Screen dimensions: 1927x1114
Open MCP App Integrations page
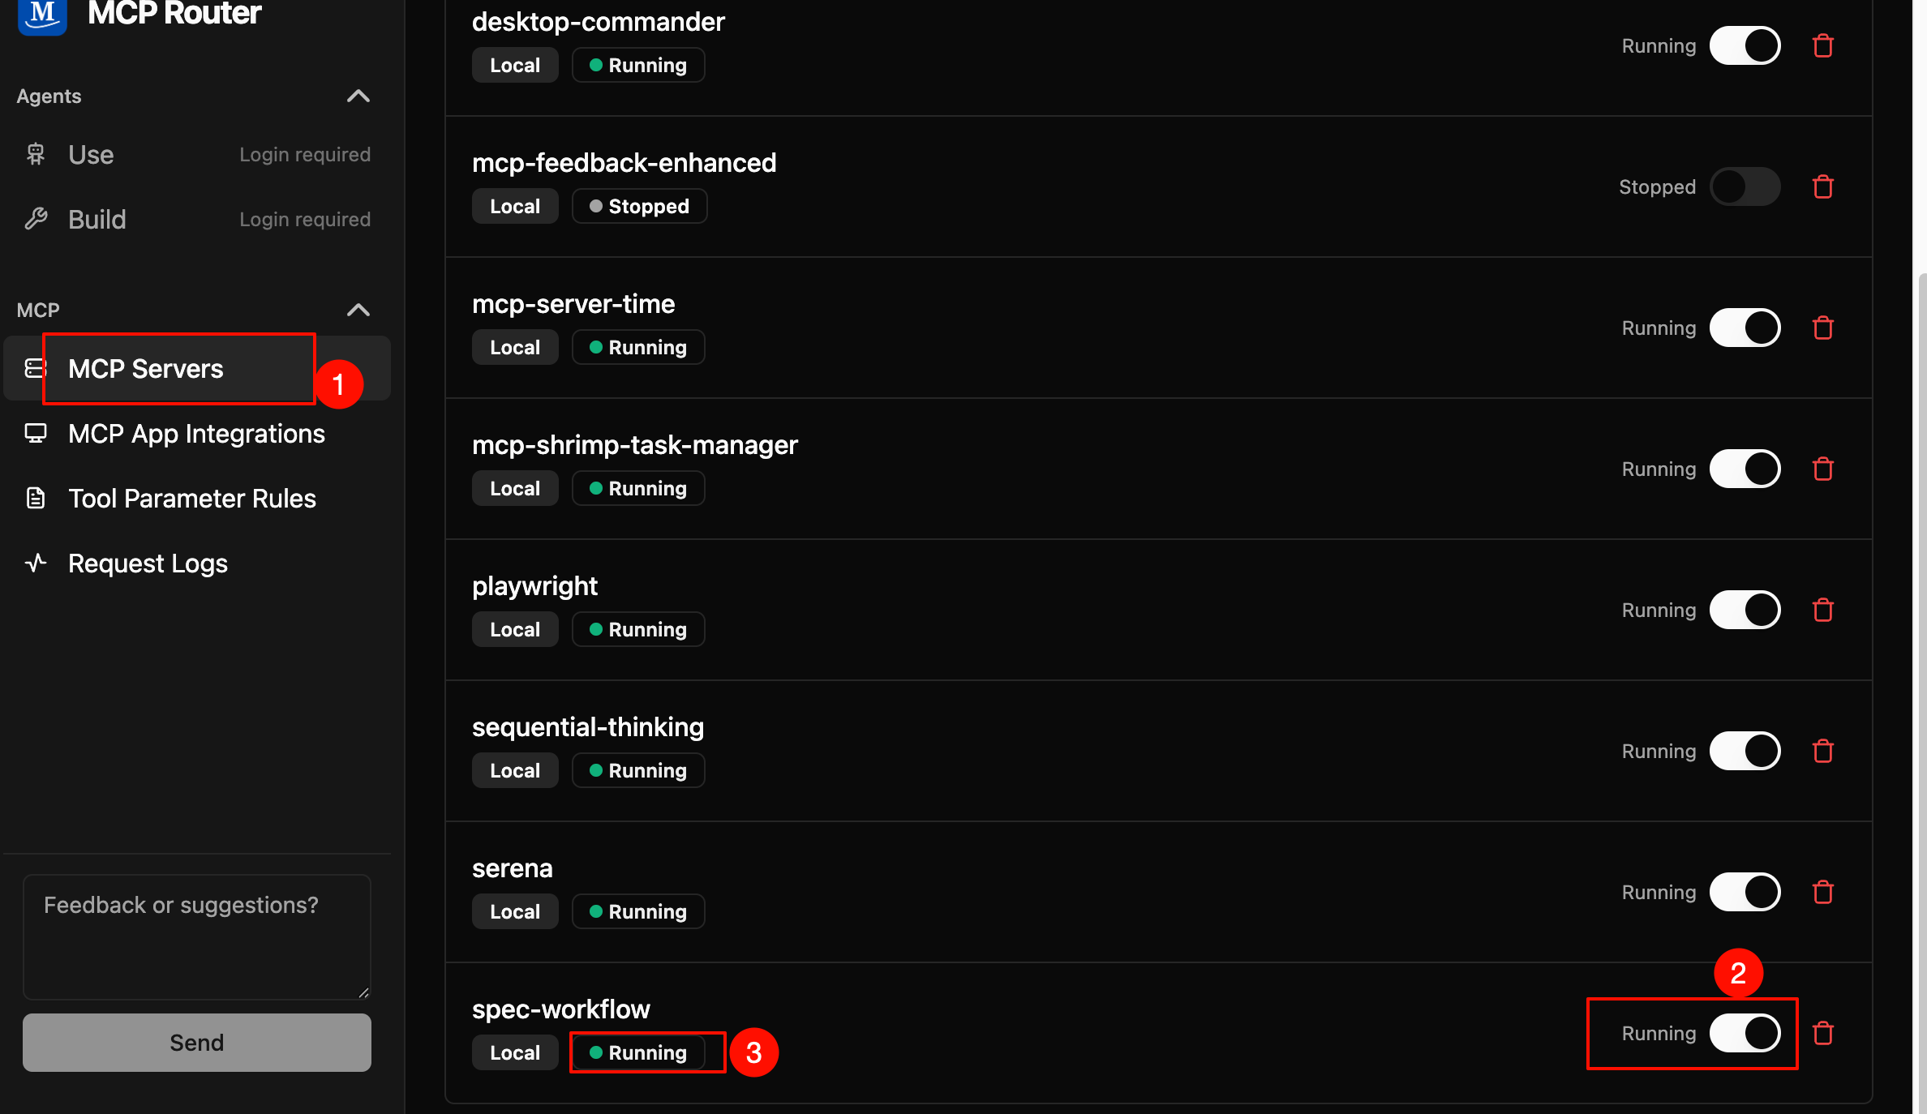pos(197,434)
